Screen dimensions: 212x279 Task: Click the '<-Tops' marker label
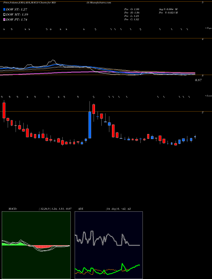click(x=208, y=28)
